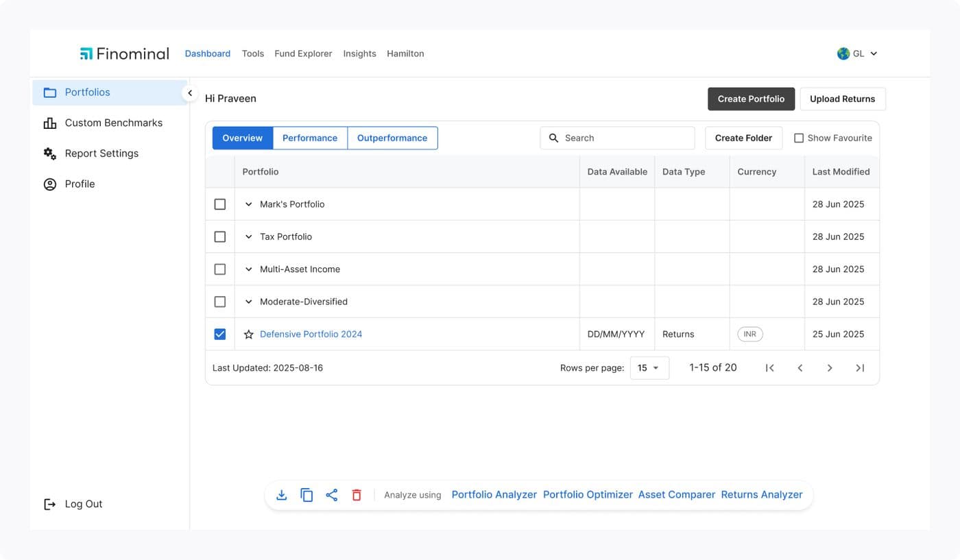Click the INR currency badge
Screen dimensions: 960x560
750,334
